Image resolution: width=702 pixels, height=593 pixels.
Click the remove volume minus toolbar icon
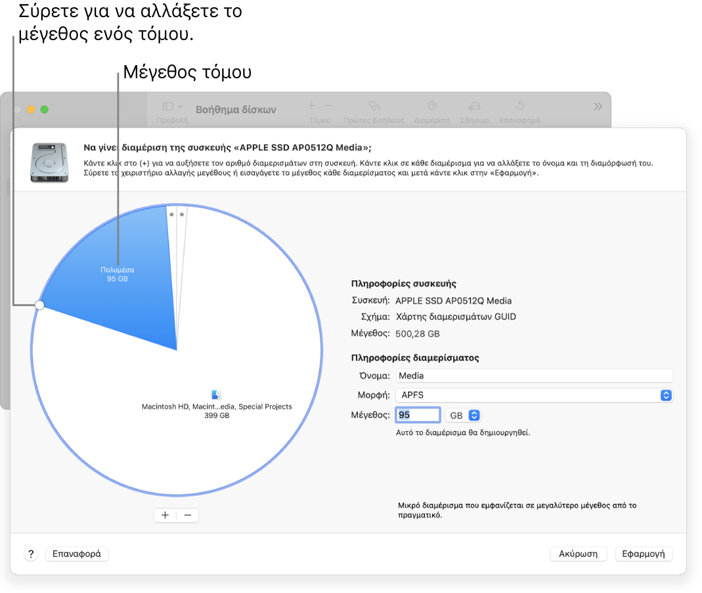pos(328,106)
